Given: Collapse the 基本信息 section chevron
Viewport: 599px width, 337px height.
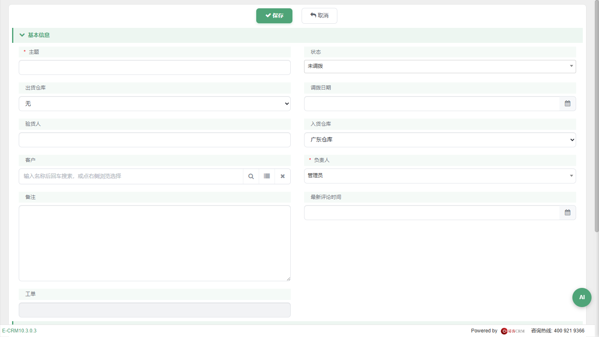Looking at the screenshot, I should click(22, 35).
